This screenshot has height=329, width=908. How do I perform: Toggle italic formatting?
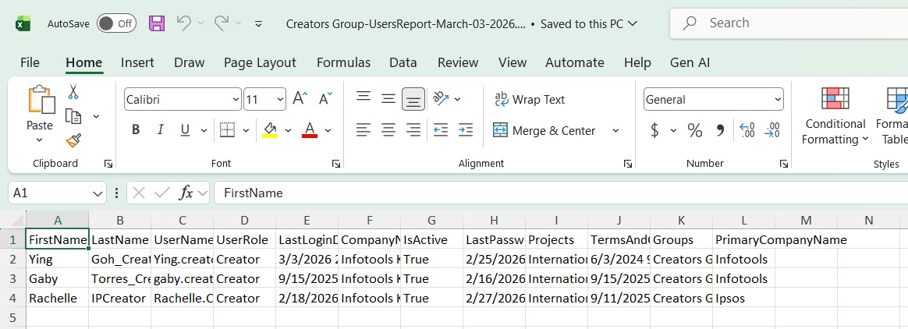pos(161,130)
